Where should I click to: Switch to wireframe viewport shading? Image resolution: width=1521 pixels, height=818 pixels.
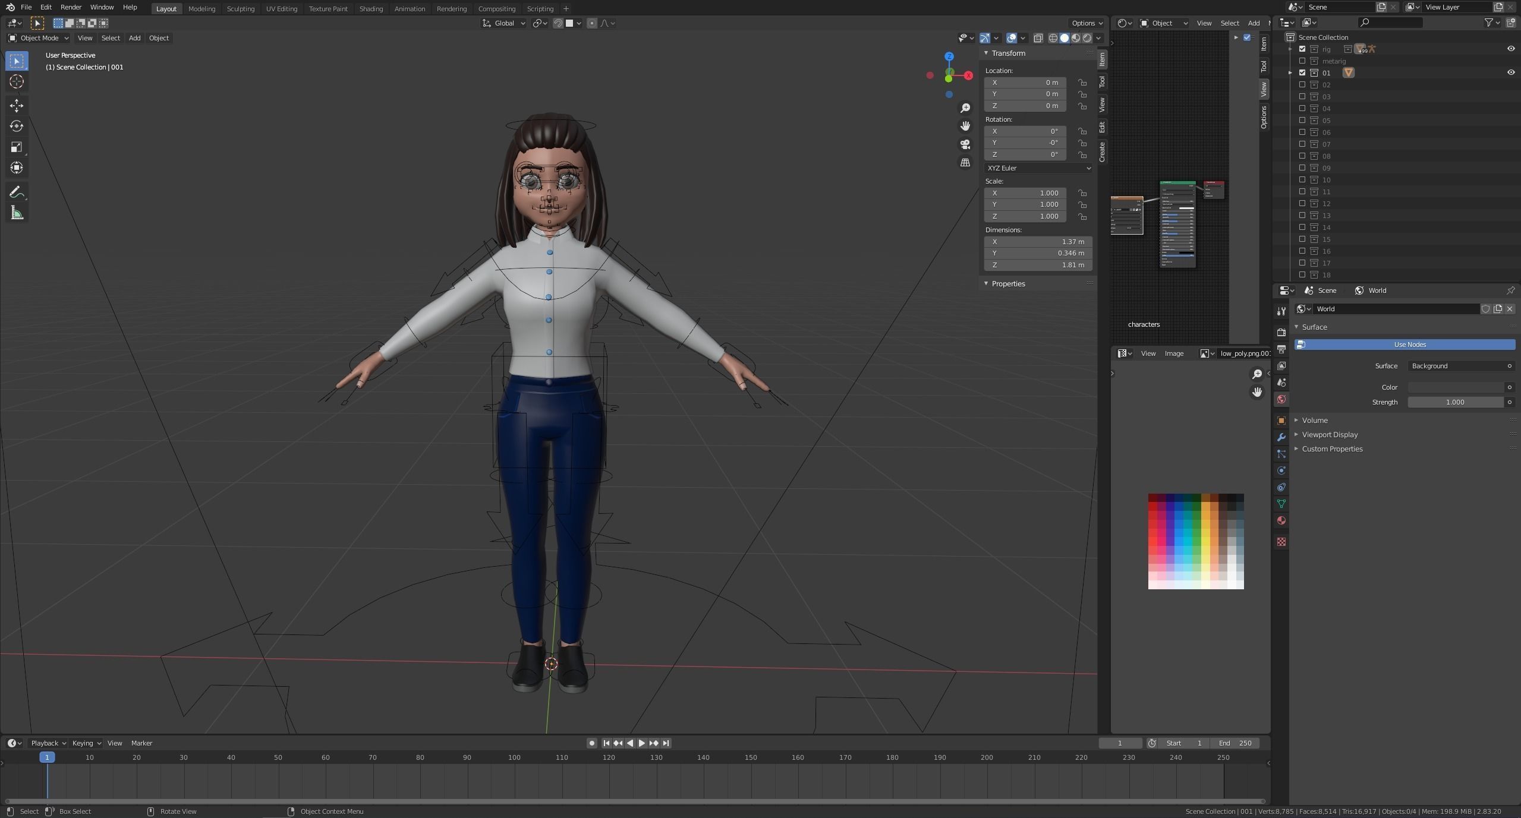(x=1053, y=38)
